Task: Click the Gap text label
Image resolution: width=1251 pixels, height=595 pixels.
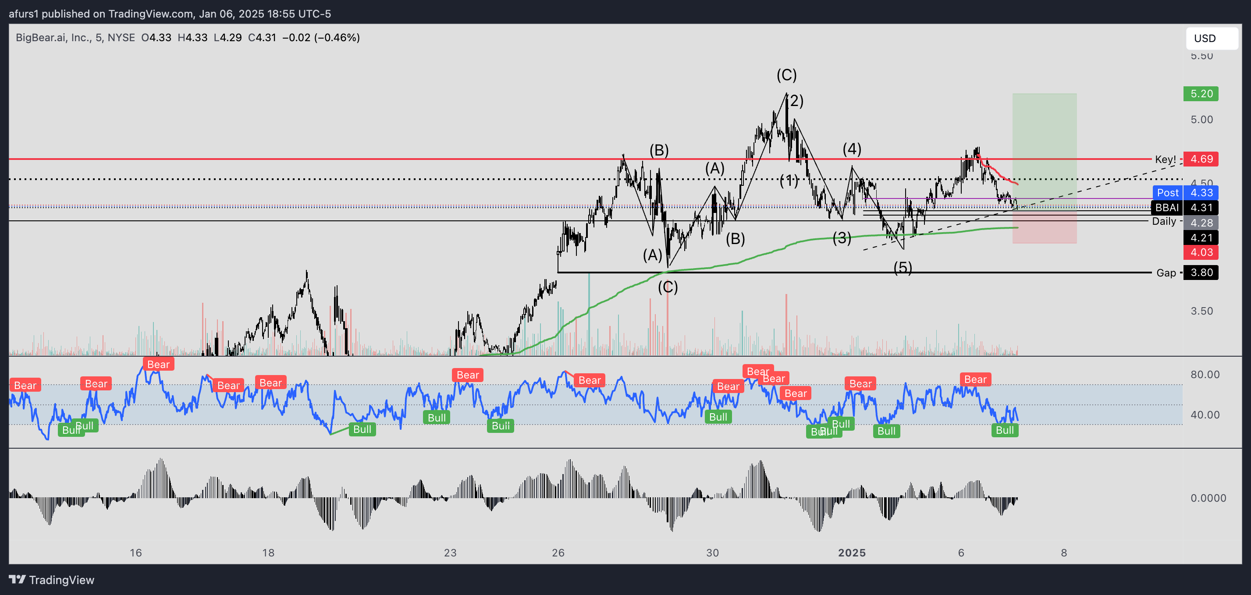Action: [1166, 273]
